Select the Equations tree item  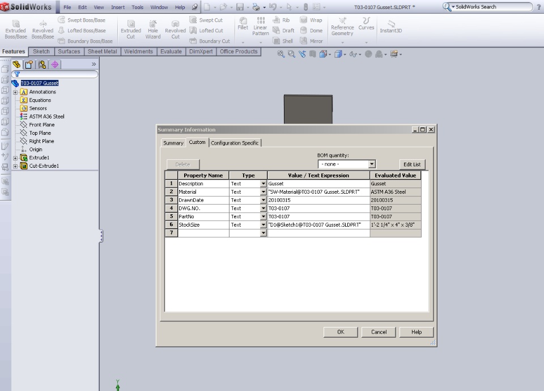[x=40, y=100]
